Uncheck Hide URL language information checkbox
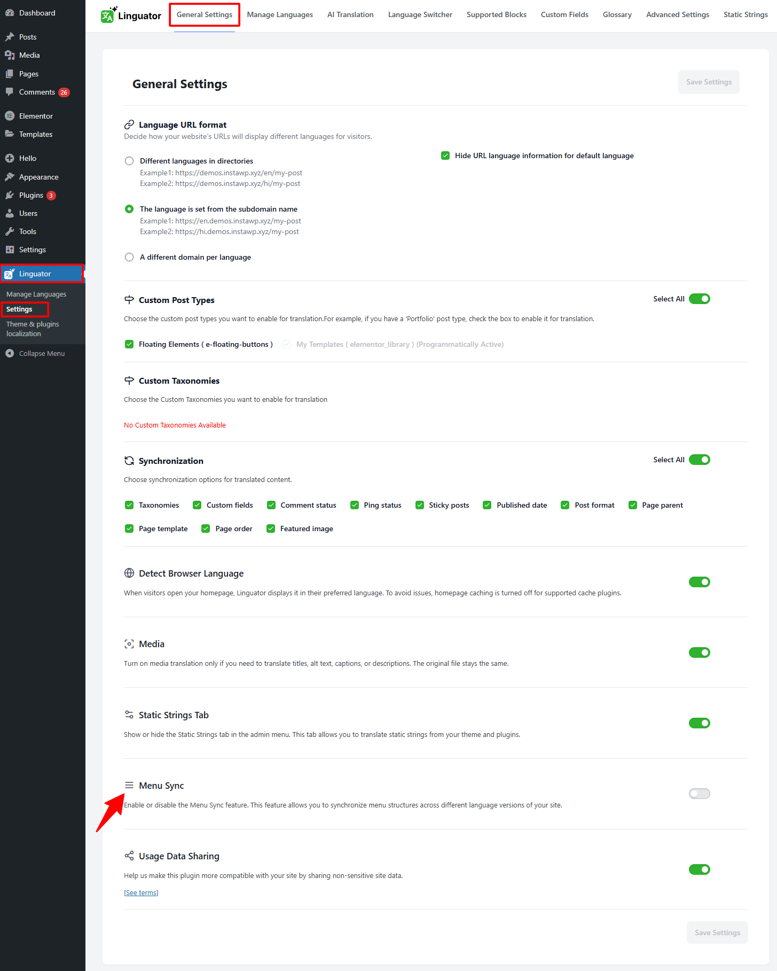Viewport: 777px width, 971px height. coord(445,156)
